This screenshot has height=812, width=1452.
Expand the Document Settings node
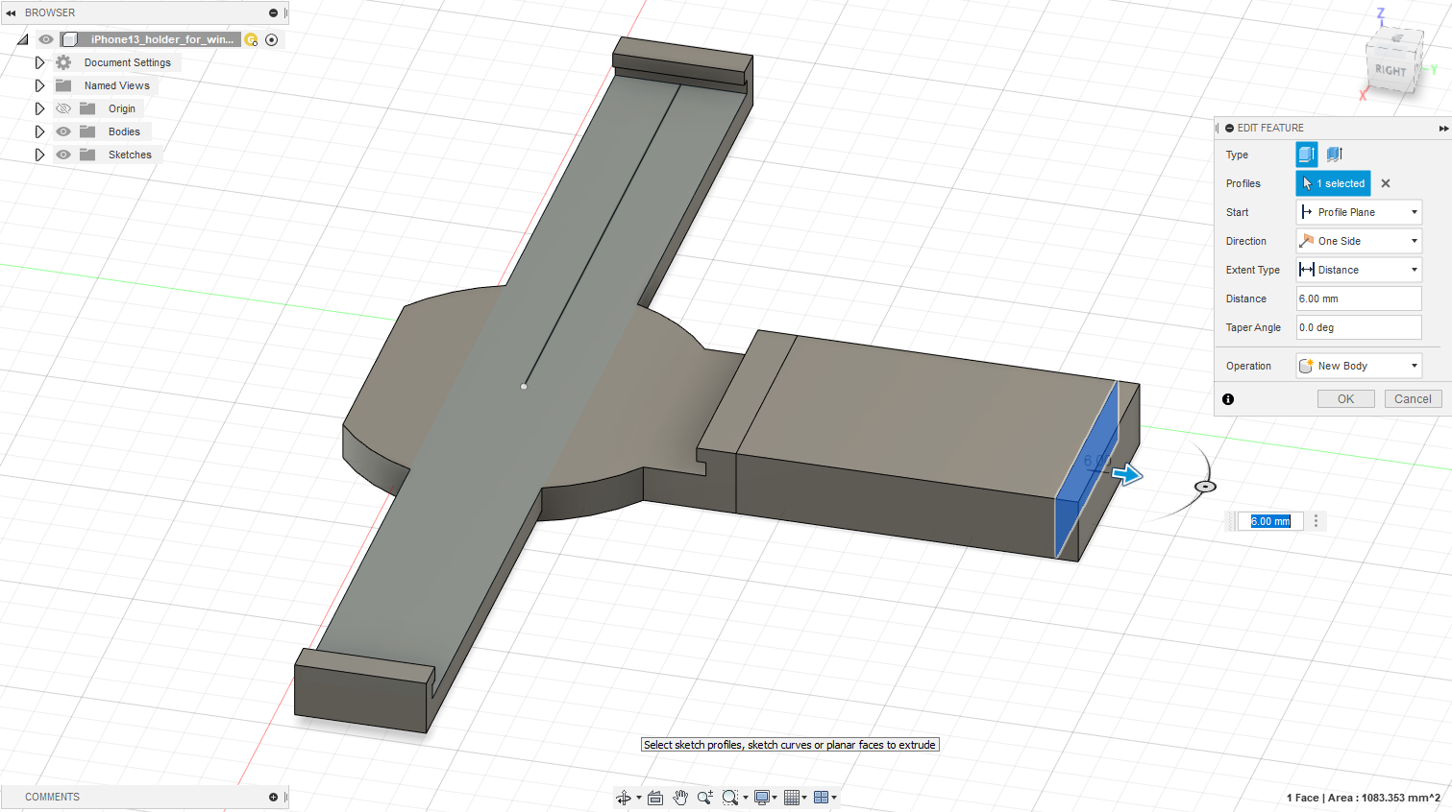click(39, 62)
